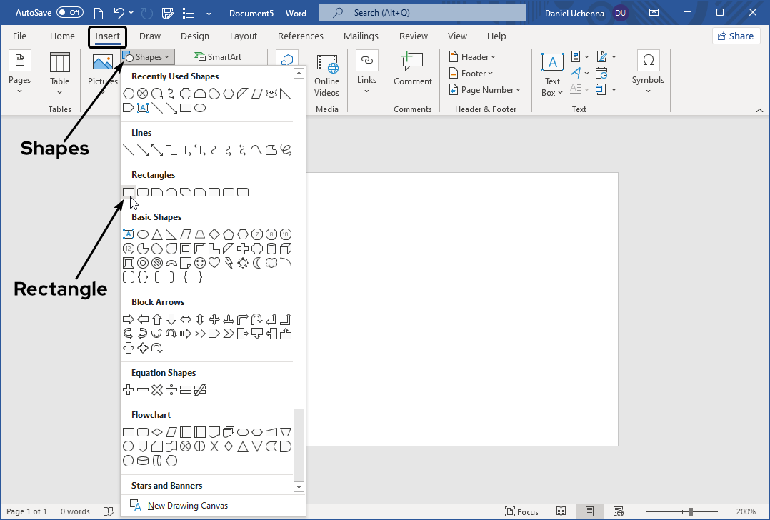Switch to the References tab
The width and height of the screenshot is (770, 520).
click(x=300, y=36)
